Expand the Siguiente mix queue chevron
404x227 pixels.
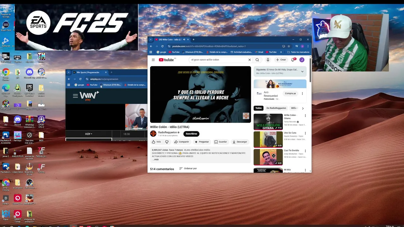coord(302,72)
